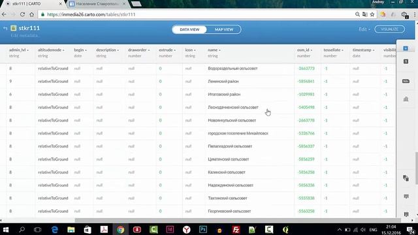This screenshot has height=235, width=418.
Task: Launch Microsoft Edge from taskbar
Action: [x=55, y=229]
